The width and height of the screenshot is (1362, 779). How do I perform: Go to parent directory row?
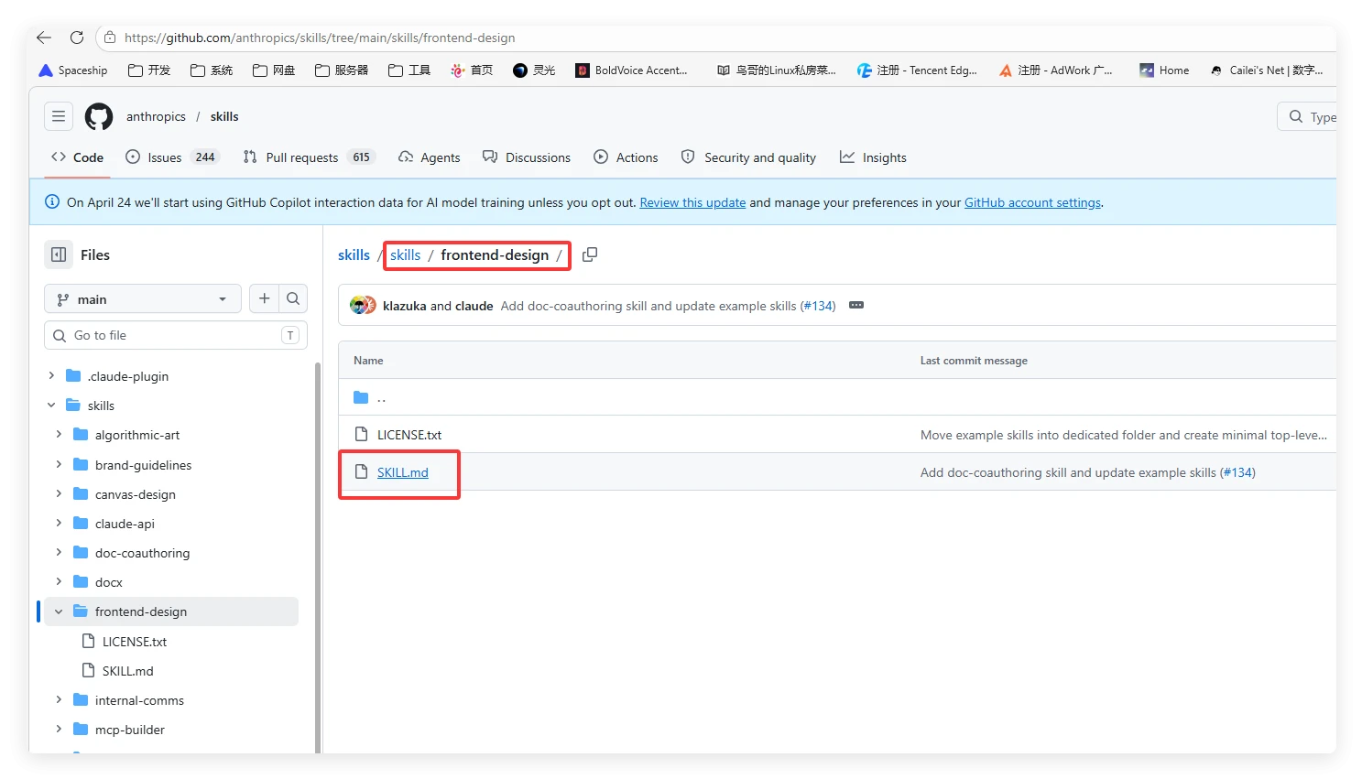click(x=837, y=397)
